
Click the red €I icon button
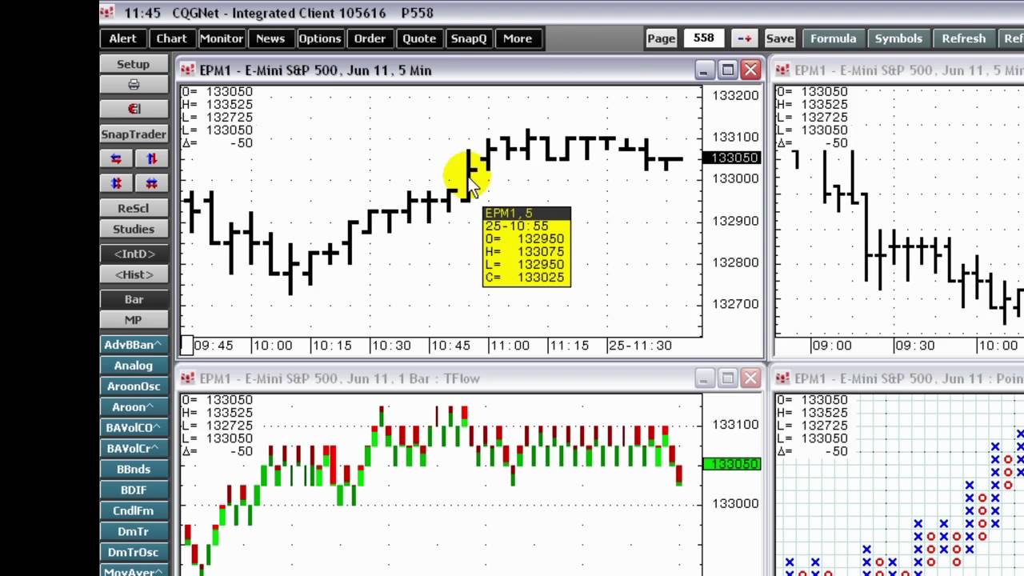134,108
